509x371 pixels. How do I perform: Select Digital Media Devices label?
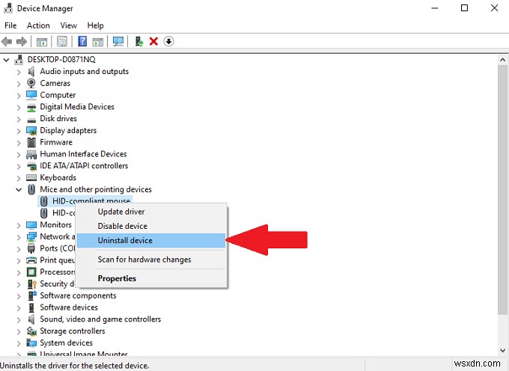click(77, 107)
